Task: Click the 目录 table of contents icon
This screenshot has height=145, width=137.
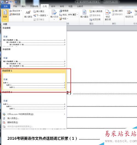Action: tap(5, 12)
